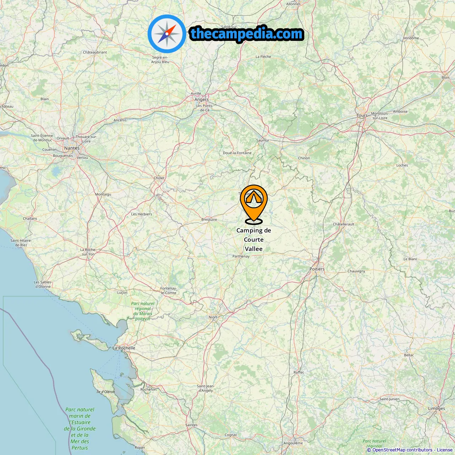Click the blue compass logo icon
The height and width of the screenshot is (455, 455).
tap(167, 34)
